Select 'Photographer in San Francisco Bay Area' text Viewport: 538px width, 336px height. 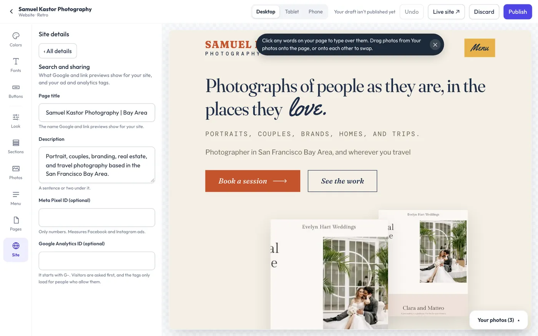tap(308, 152)
